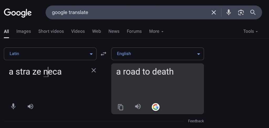269x128 pixels.
Task: Open translation in Google Translate via G icon
Action: 156,107
